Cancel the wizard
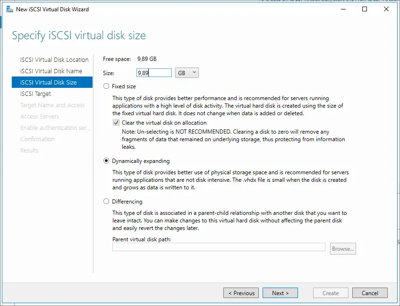The height and width of the screenshot is (306, 400). (370, 293)
